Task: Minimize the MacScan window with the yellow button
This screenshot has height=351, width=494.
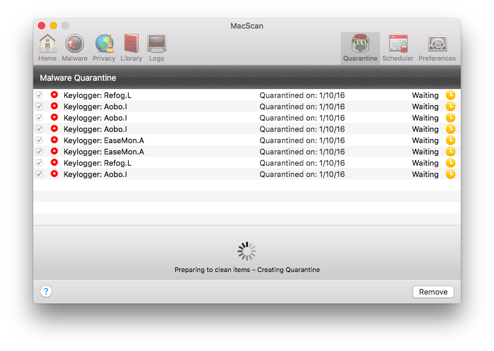Action: pyautogui.click(x=53, y=26)
